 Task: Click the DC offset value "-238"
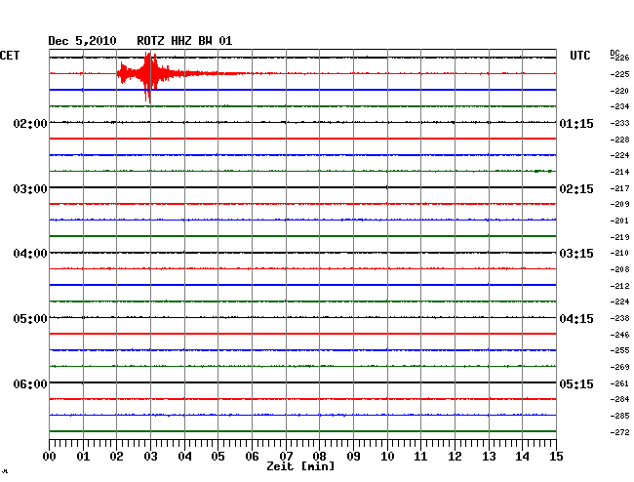tap(619, 319)
